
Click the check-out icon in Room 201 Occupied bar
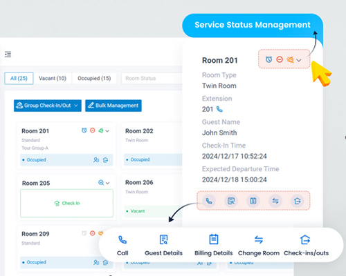[105, 160]
